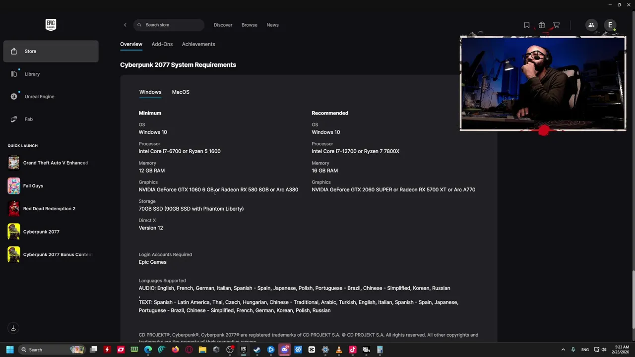Click the taskbar Search box
Viewport: 635px width, 357px height.
click(52, 350)
